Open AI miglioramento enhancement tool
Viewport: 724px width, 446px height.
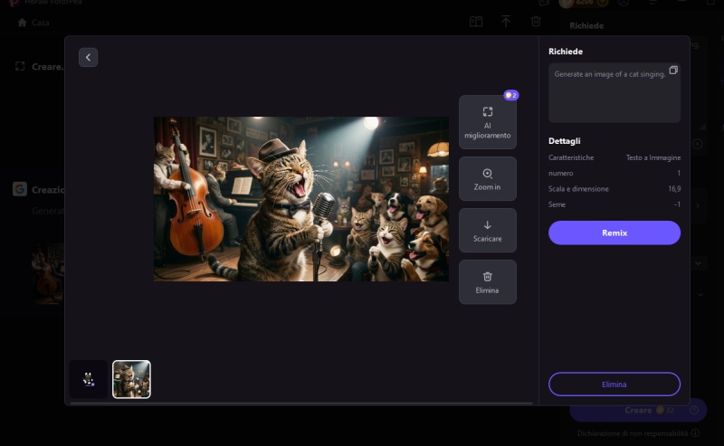(487, 122)
